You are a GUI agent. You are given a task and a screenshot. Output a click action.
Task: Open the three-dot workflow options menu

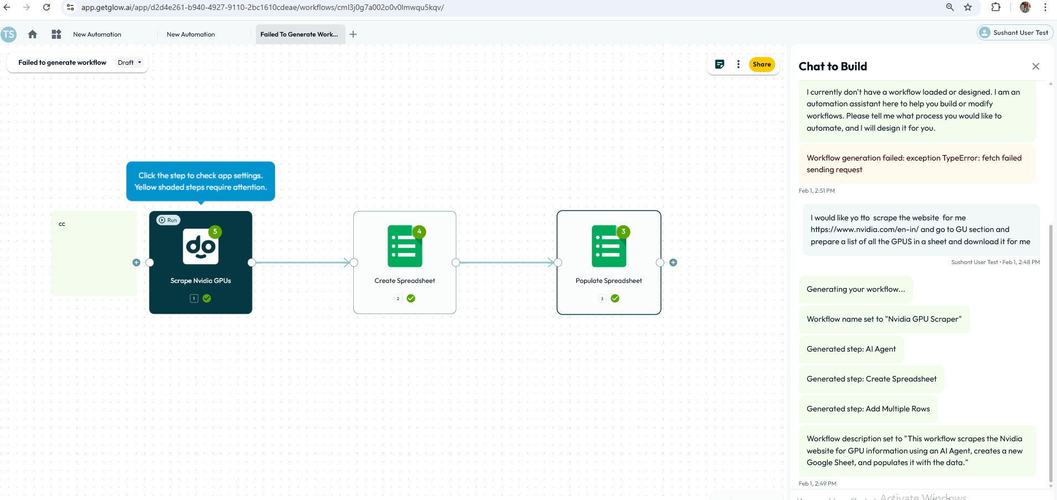tap(738, 64)
